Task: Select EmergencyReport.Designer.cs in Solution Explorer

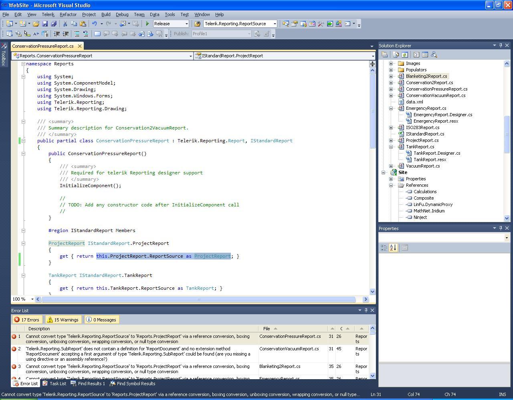Action: (x=442, y=115)
